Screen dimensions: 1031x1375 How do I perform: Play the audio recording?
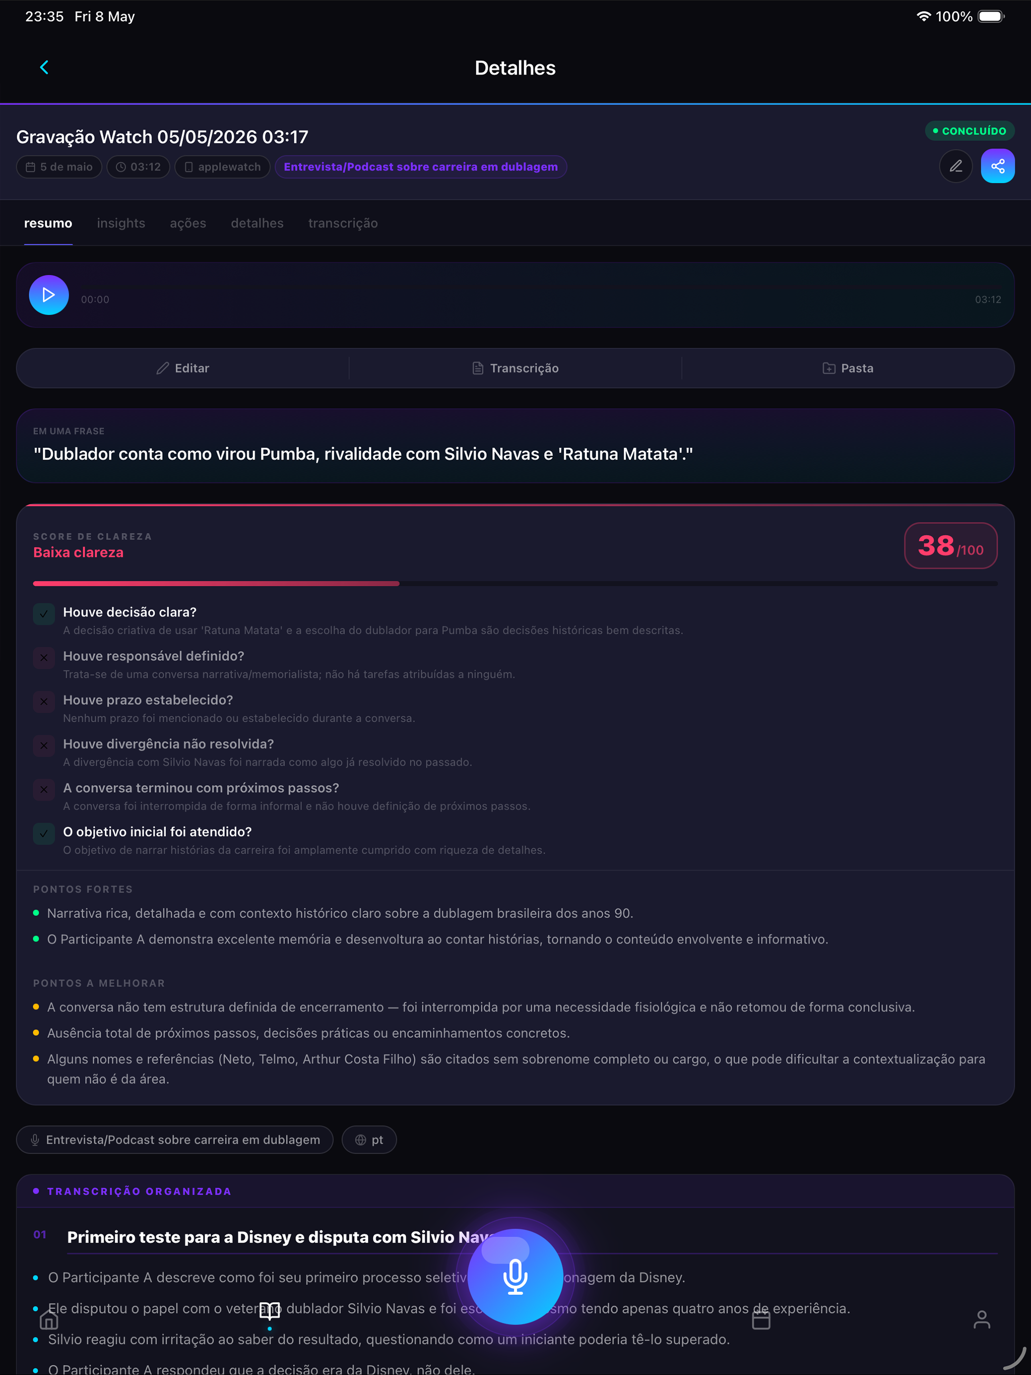coord(48,294)
